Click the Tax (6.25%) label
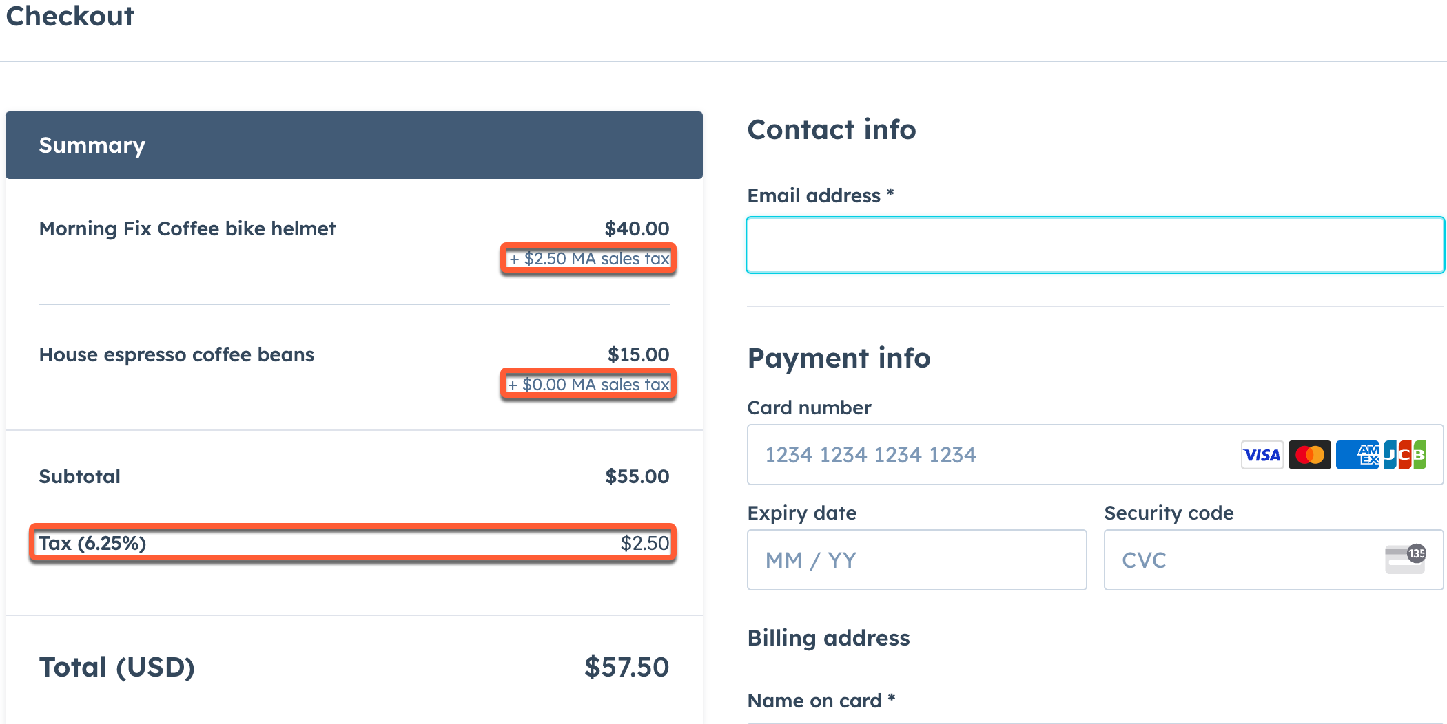 click(92, 543)
